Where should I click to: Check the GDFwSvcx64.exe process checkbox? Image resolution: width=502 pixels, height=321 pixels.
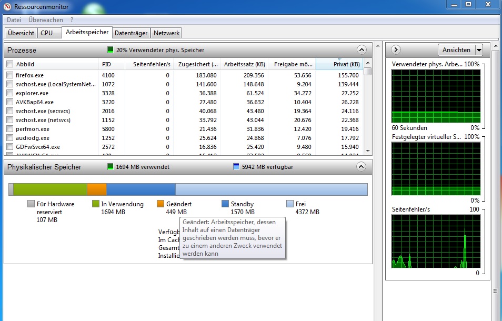tap(10, 147)
